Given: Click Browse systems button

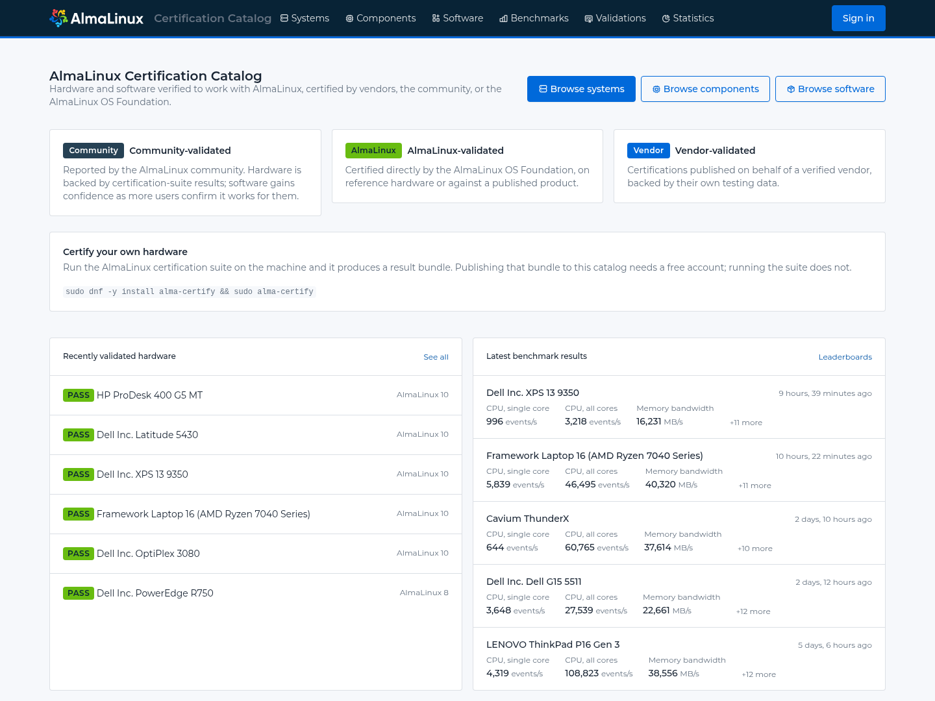Looking at the screenshot, I should pyautogui.click(x=581, y=89).
